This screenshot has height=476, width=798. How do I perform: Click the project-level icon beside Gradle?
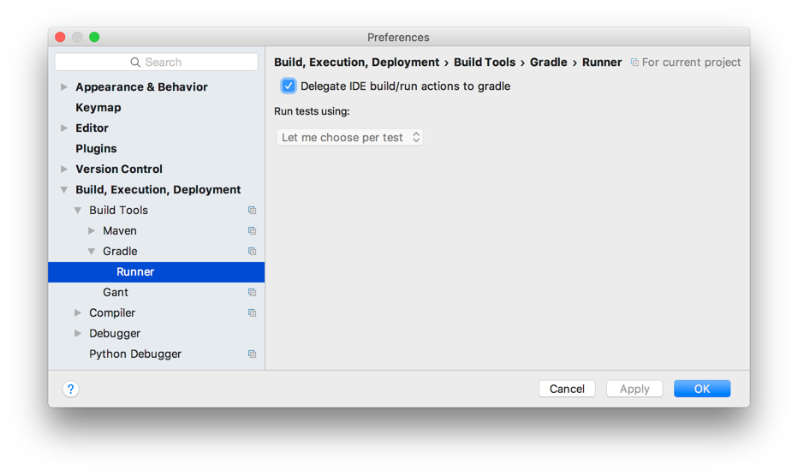tap(252, 251)
